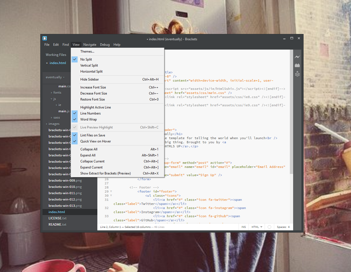This screenshot has height=272, width=351.
Task: Open the Edit menu
Action: pos(56,45)
